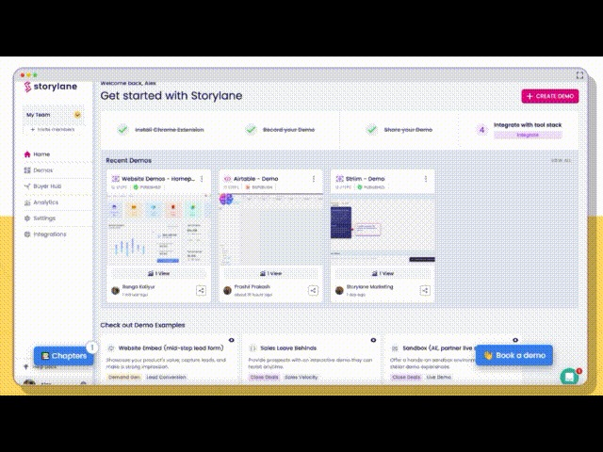Screen dimensions: 603x452
Task: Click the Demos grid icon
Action: (x=27, y=170)
